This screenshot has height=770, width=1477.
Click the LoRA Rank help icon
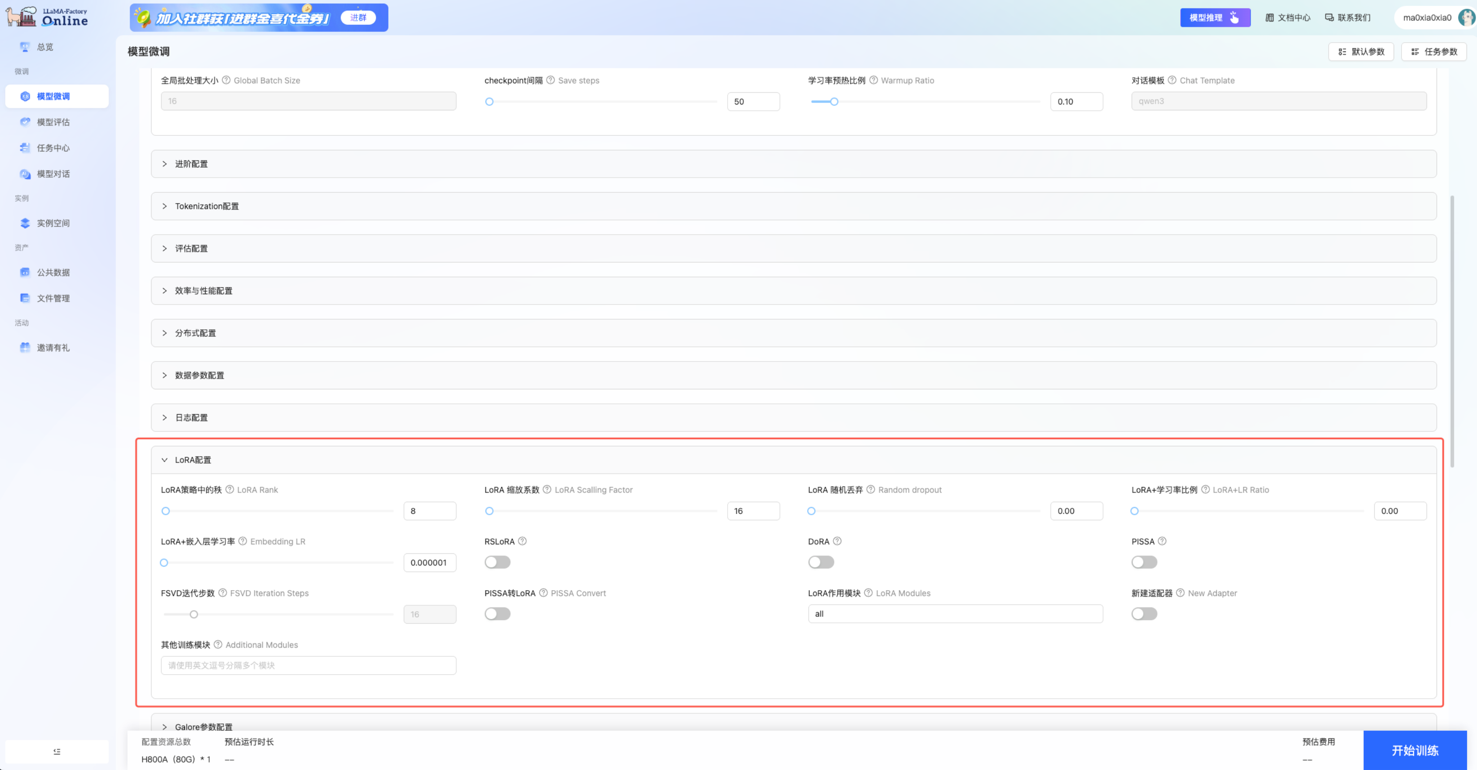point(229,490)
